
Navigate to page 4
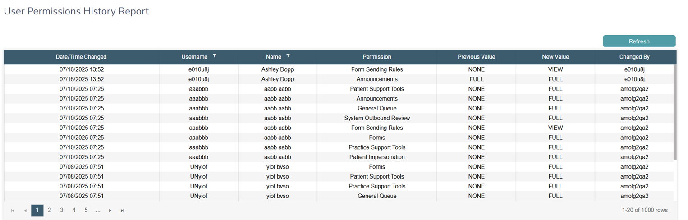coord(74,210)
